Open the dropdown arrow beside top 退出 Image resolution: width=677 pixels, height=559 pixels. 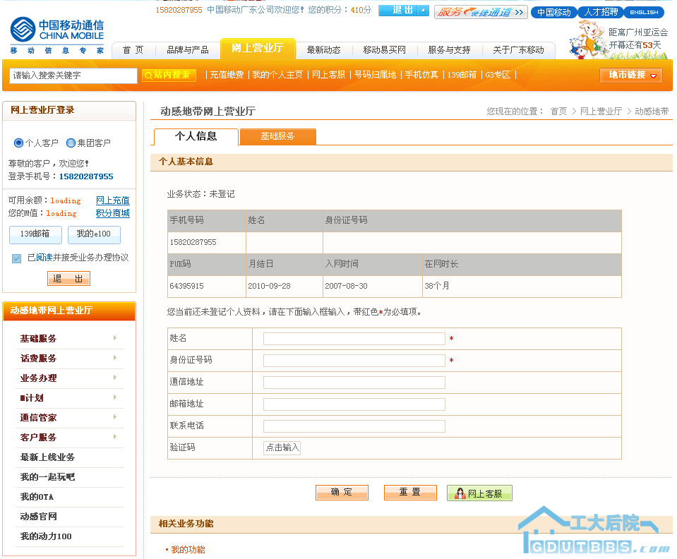[424, 11]
